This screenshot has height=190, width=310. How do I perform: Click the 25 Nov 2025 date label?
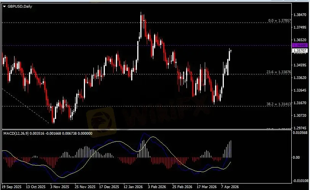click(85, 187)
